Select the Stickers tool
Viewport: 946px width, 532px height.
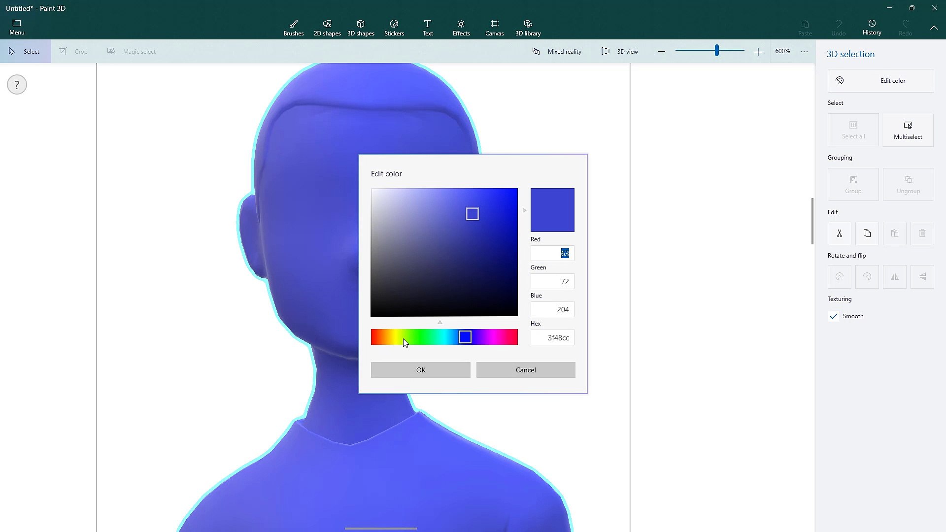pos(394,27)
